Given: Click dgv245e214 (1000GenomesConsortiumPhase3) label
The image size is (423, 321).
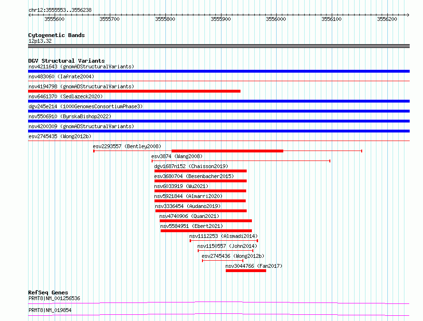Looking at the screenshot, I should click(x=86, y=106).
